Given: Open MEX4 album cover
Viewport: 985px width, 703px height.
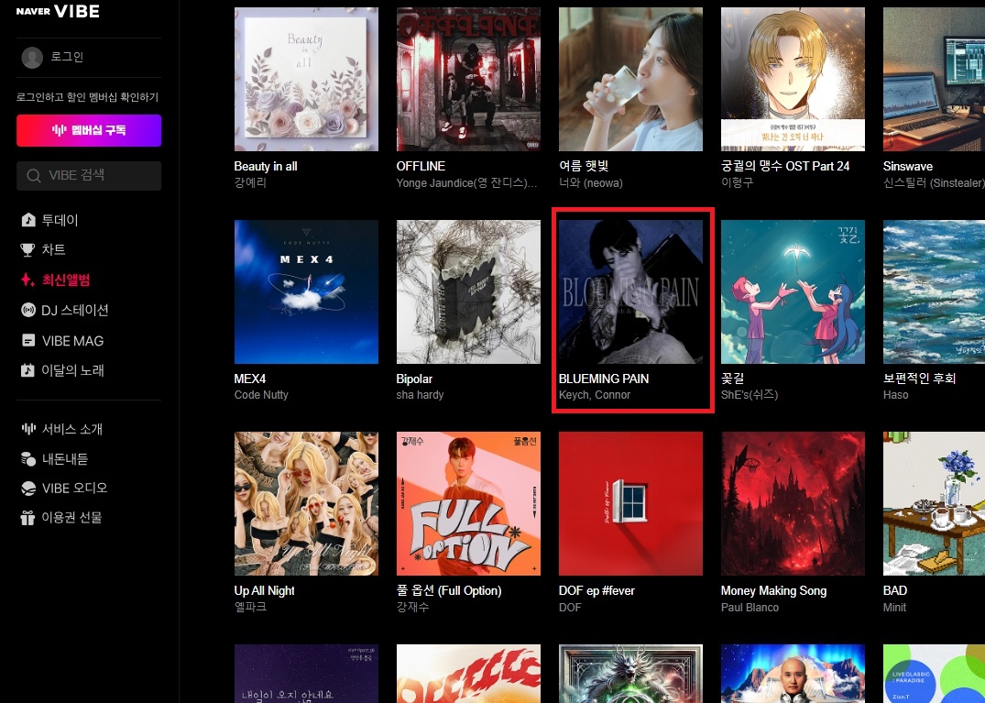Looking at the screenshot, I should click(x=307, y=291).
